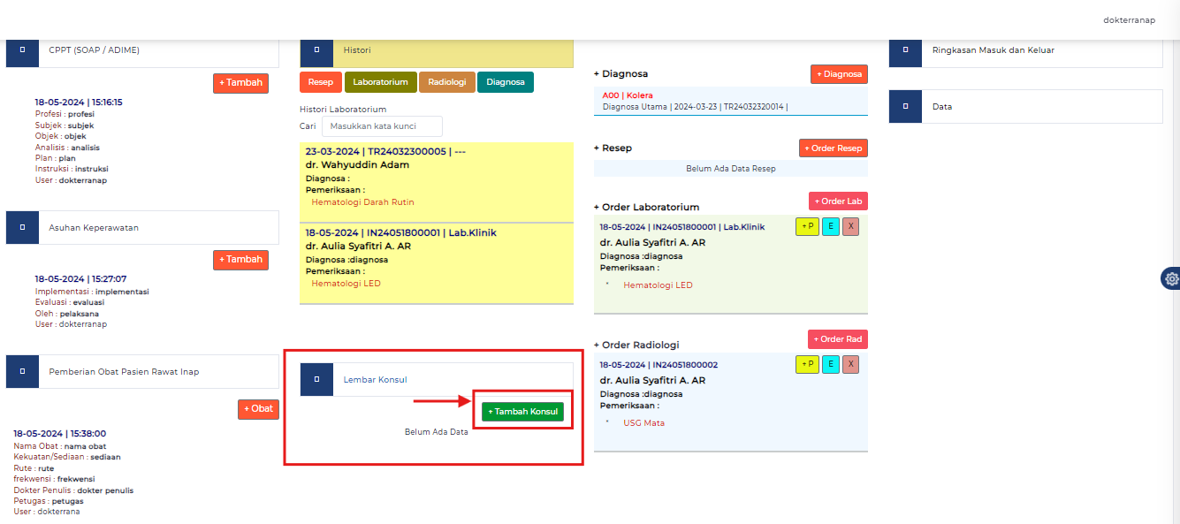Add a new diagnosis with + Diagnosa

(839, 74)
